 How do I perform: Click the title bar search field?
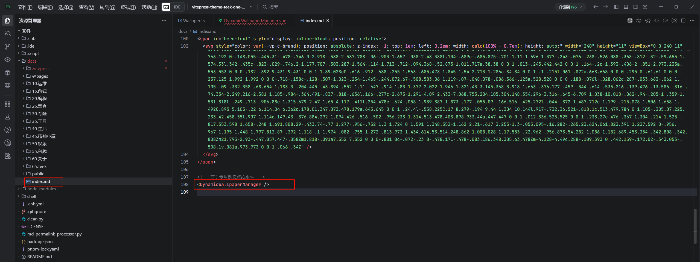273,7
